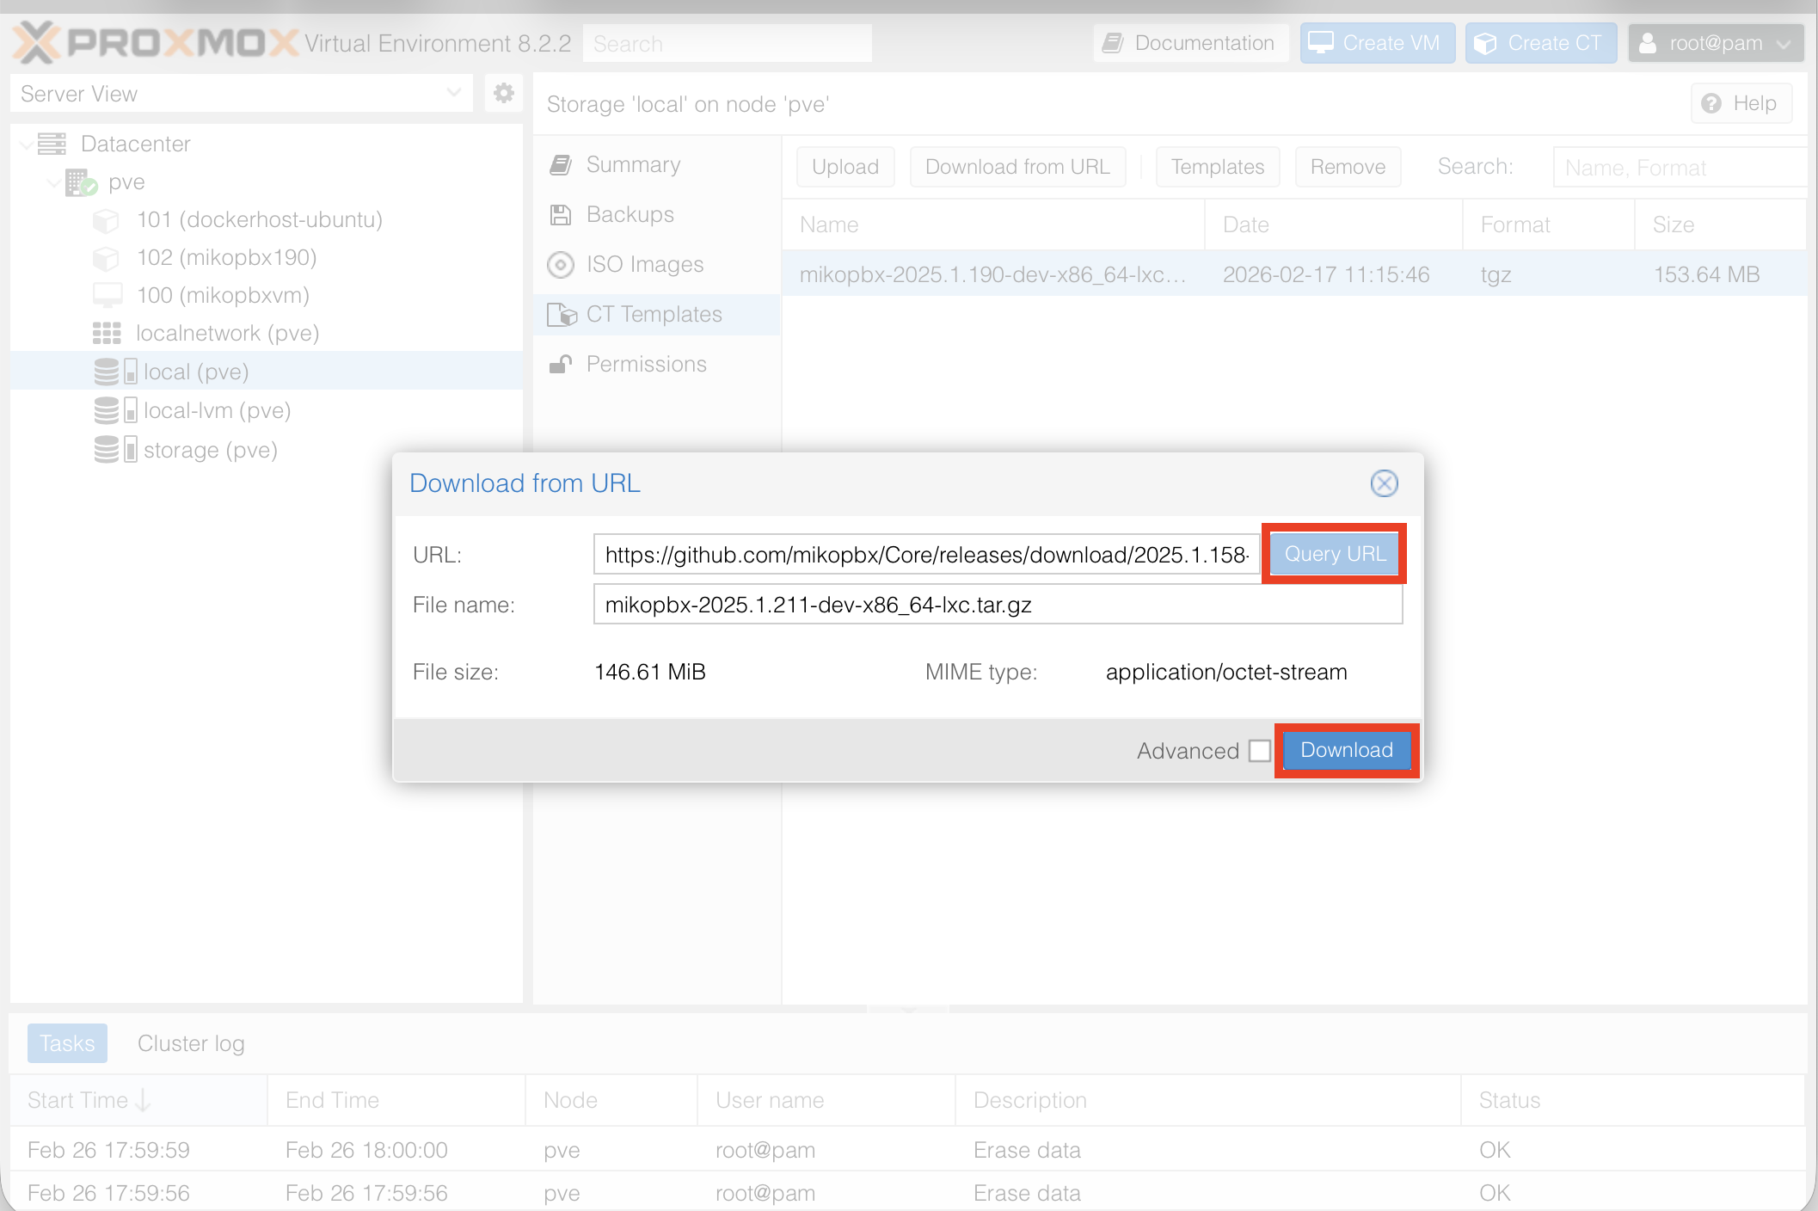Open the Permissions section

[x=646, y=364]
